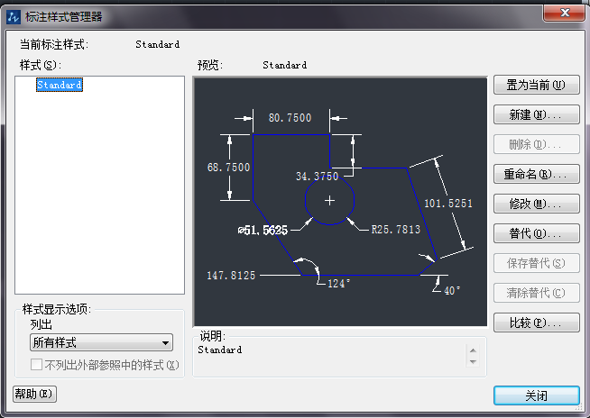590x418 pixels.
Task: Click the dimension preview image
Action: tap(340, 201)
